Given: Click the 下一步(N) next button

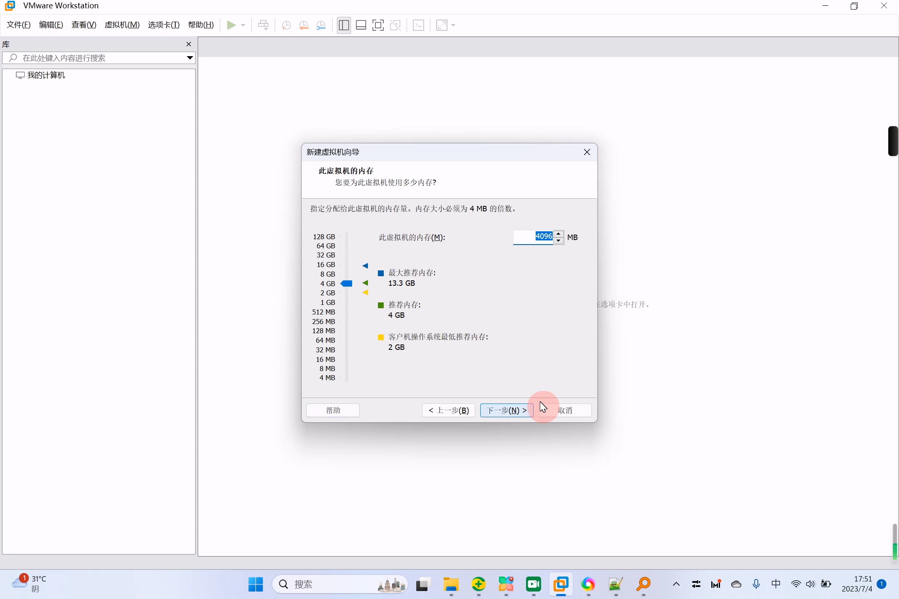Looking at the screenshot, I should [x=507, y=411].
